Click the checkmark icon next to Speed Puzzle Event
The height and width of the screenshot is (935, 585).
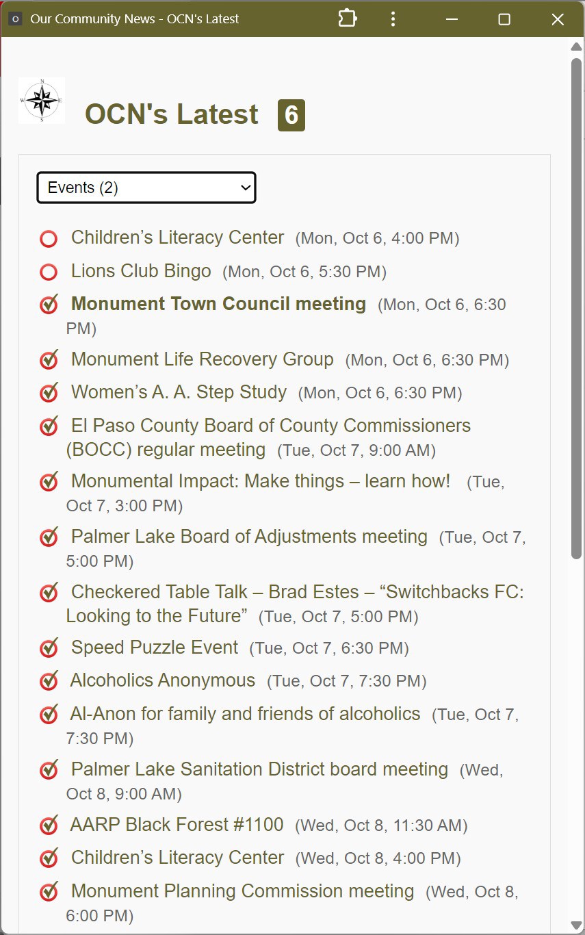(49, 648)
